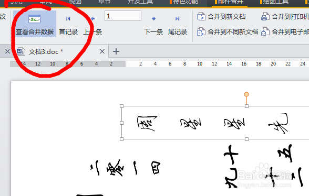Click 合并到打印机 printer icon
This screenshot has height=196, width=309.
point(265,17)
